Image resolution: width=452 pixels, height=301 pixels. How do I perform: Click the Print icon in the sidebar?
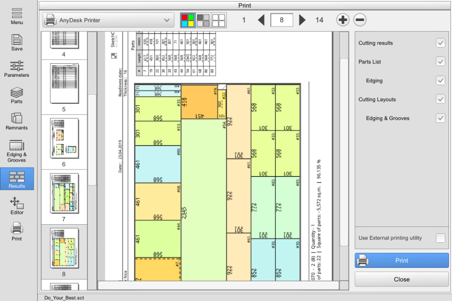(x=17, y=232)
